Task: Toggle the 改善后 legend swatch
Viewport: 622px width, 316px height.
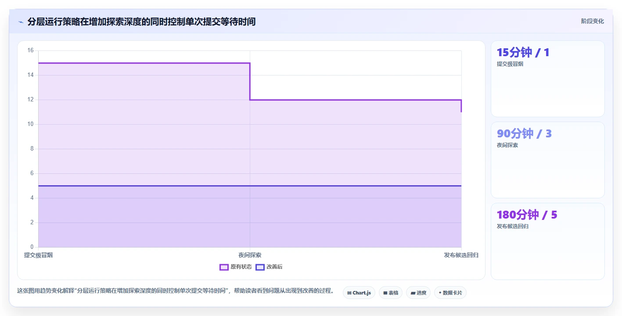Action: point(260,267)
